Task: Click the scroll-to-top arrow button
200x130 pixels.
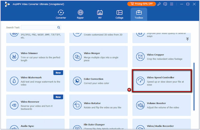Action: pyautogui.click(x=187, y=39)
